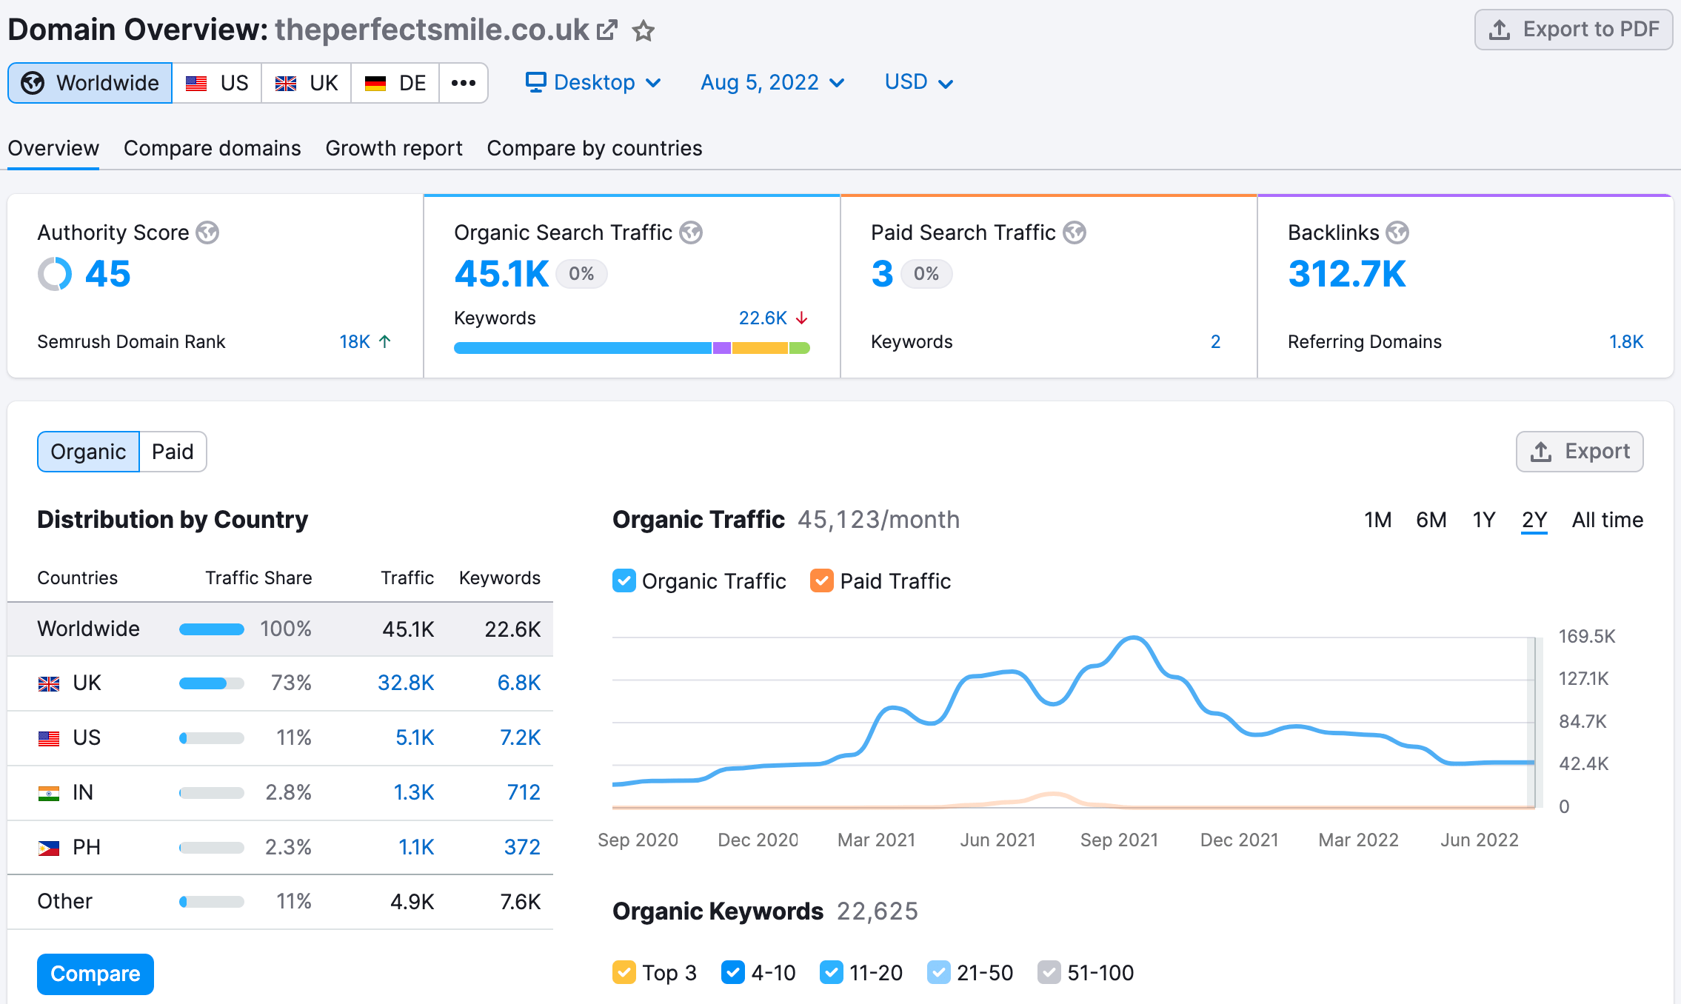Set chart range to 2Y

click(1534, 520)
